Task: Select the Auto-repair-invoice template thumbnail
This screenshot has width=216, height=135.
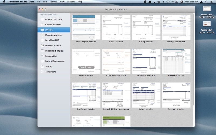Action: point(86,28)
